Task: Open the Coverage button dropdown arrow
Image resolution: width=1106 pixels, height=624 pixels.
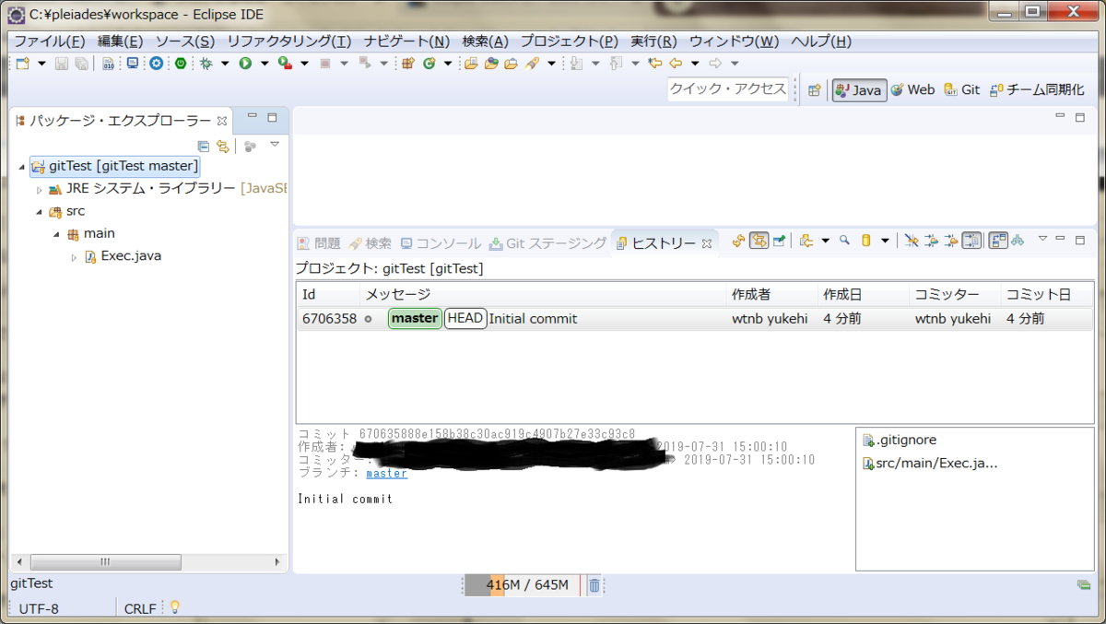Action: pyautogui.click(x=304, y=64)
